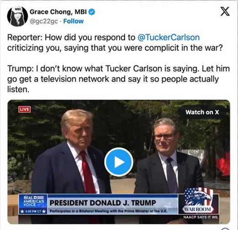Open the Grace Chong, MBI display name
The height and width of the screenshot is (230, 238).
pyautogui.click(x=58, y=12)
